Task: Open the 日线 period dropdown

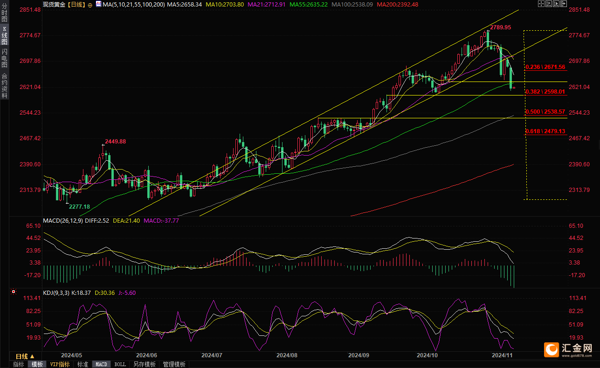Action: [x=25, y=356]
